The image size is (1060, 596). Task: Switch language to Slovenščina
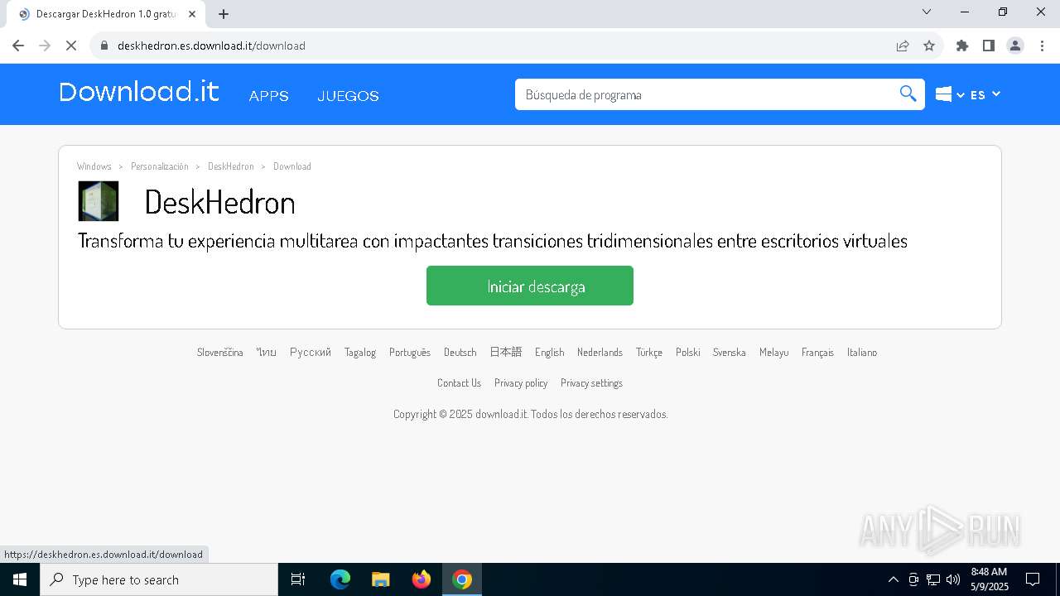pyautogui.click(x=220, y=352)
